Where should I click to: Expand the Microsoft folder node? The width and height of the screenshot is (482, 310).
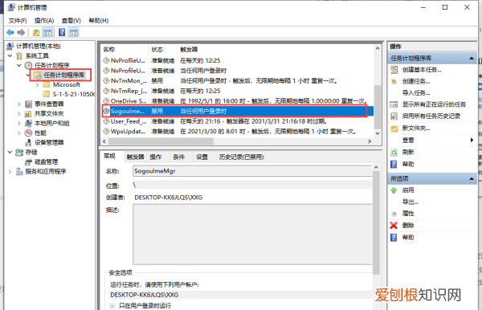[37, 84]
